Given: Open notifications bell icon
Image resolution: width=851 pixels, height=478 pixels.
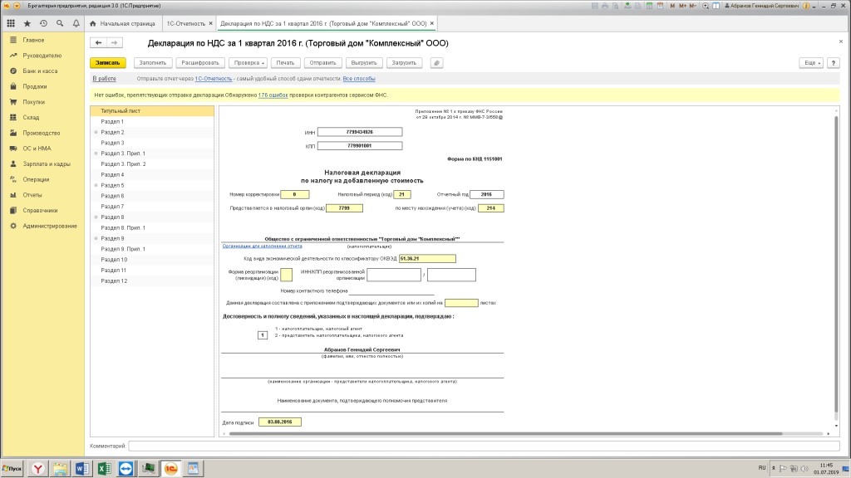Looking at the screenshot, I should click(x=76, y=23).
